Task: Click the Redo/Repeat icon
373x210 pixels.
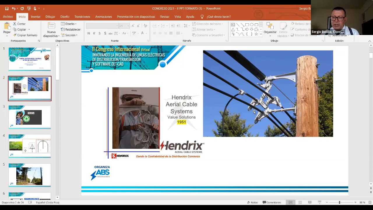Action: coord(22,8)
